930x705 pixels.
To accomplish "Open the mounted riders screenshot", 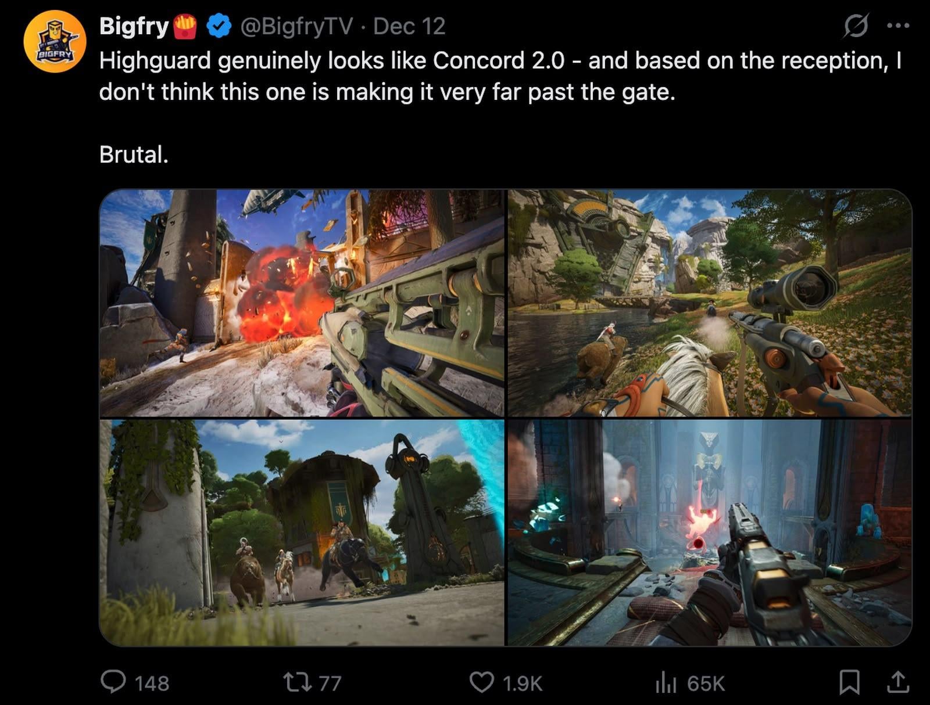I will [x=302, y=532].
